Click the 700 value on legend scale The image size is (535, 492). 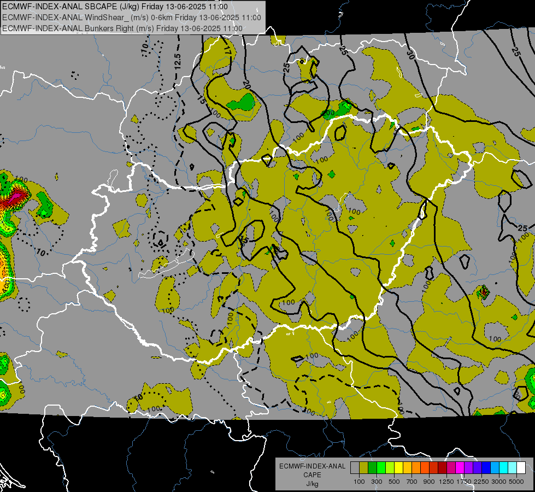412,482
